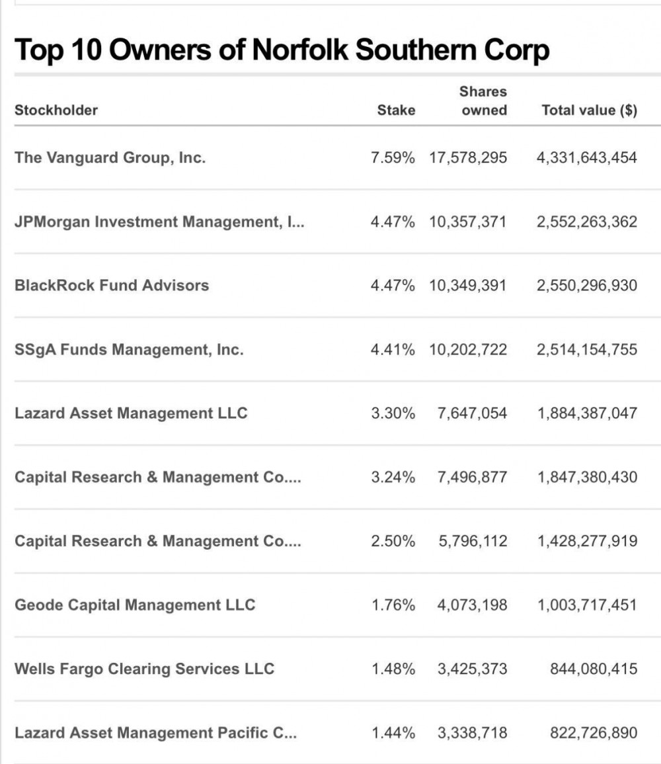Click the Top 10 Owners heading
The image size is (661, 764).
click(282, 50)
